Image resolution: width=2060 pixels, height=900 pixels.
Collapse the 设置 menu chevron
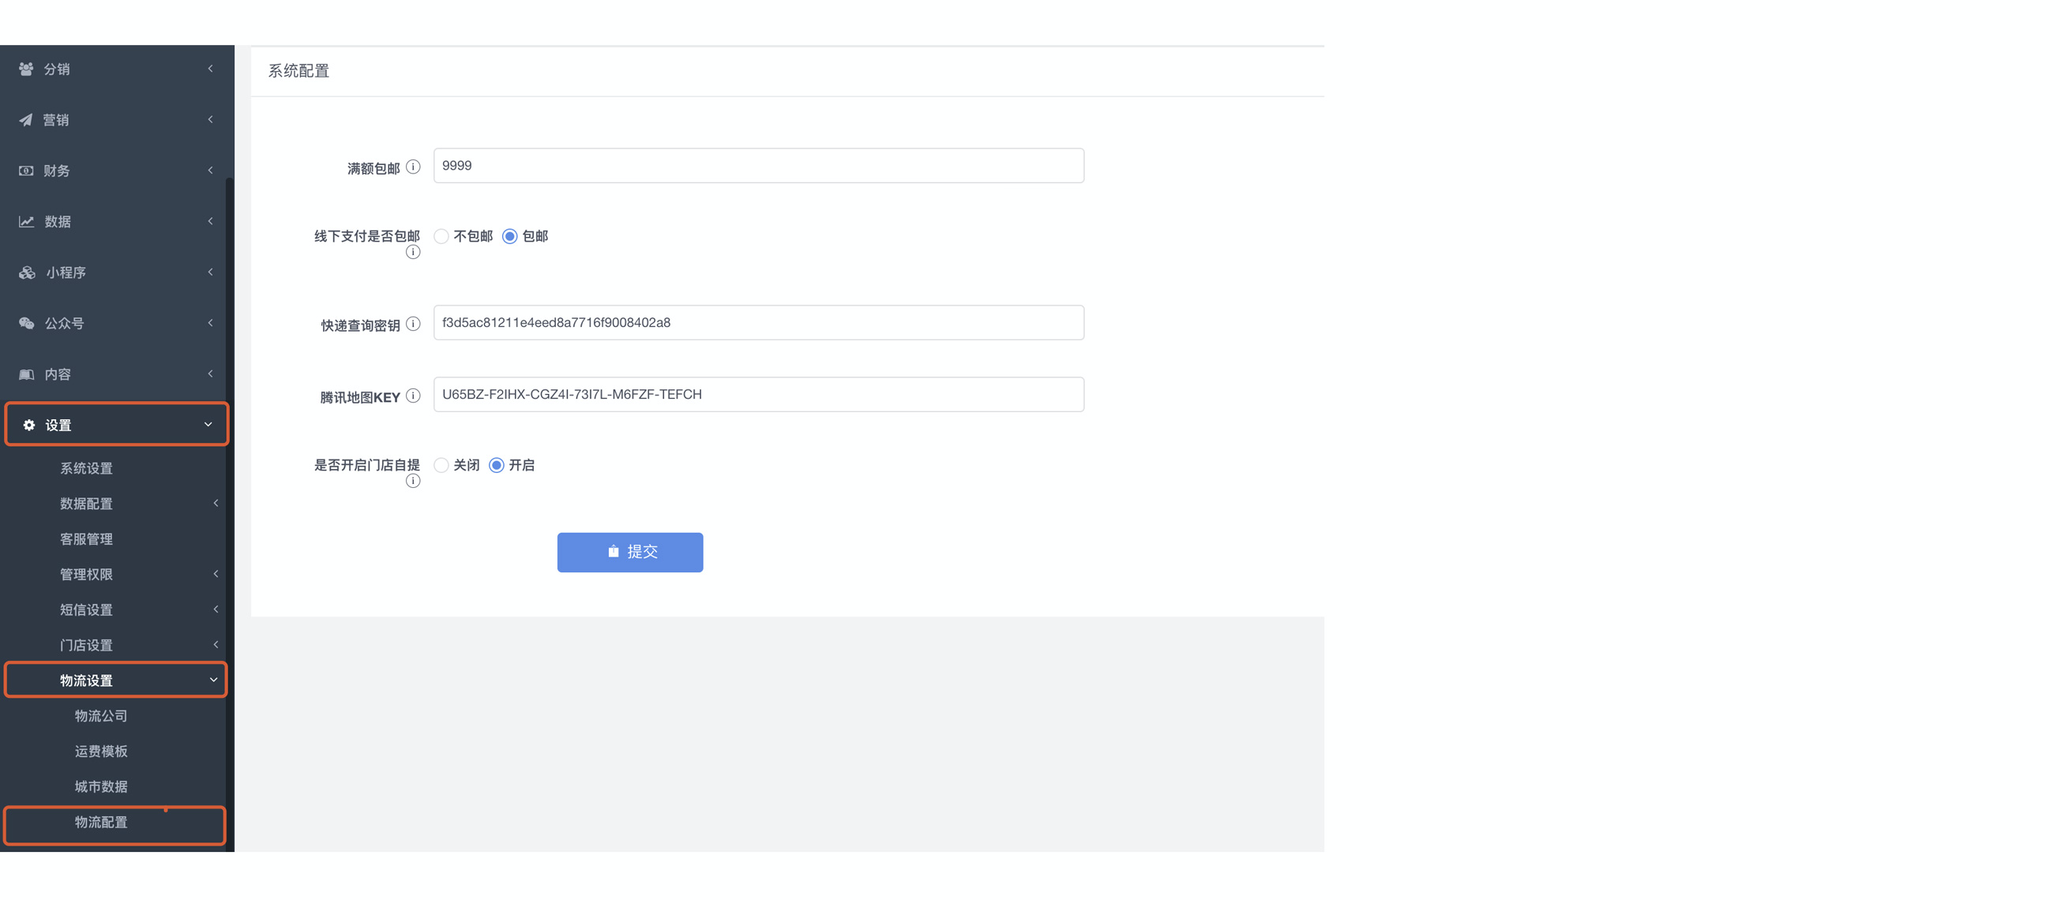click(x=208, y=425)
